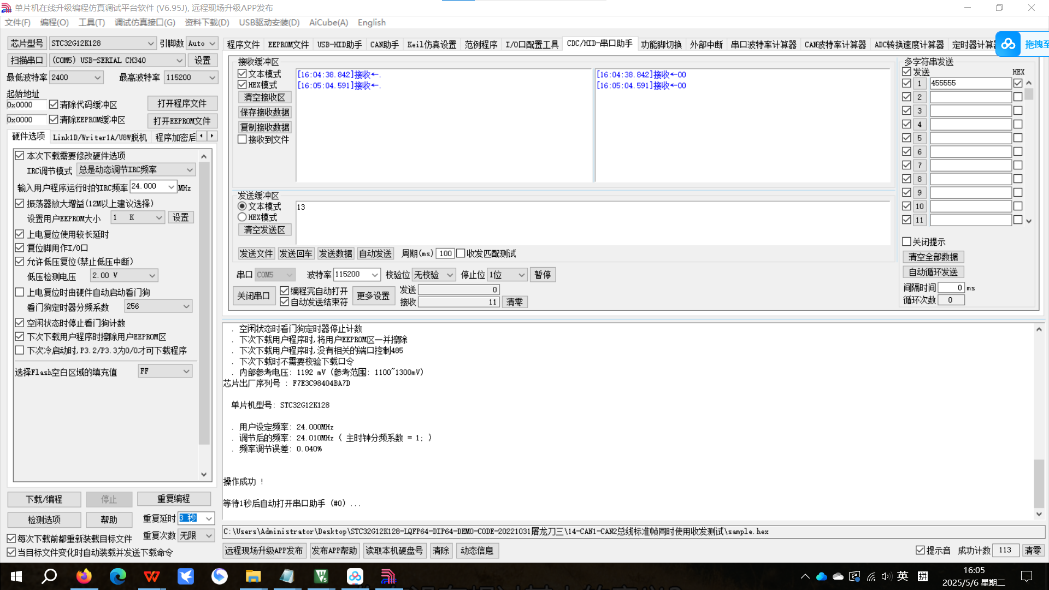This screenshot has width=1049, height=590.
Task: Show hidden system tray icons
Action: tap(805, 576)
